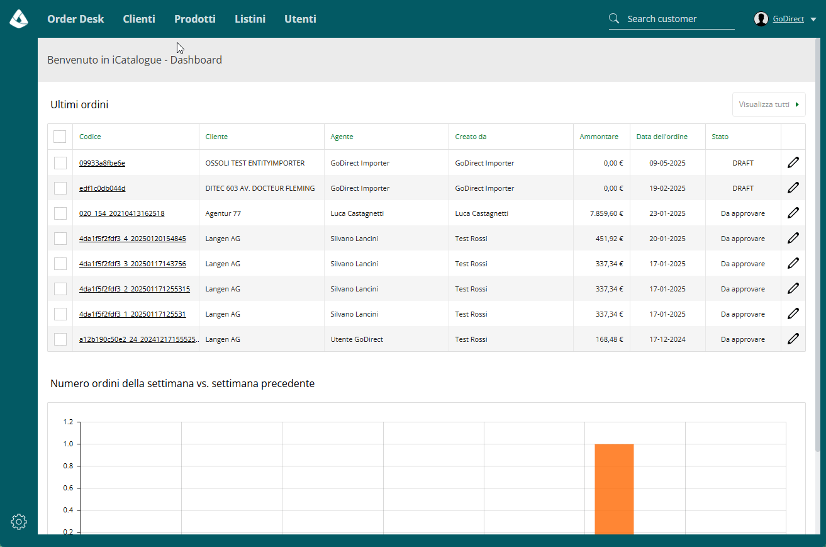Sort by Data dell'ordine column header

click(x=662, y=137)
